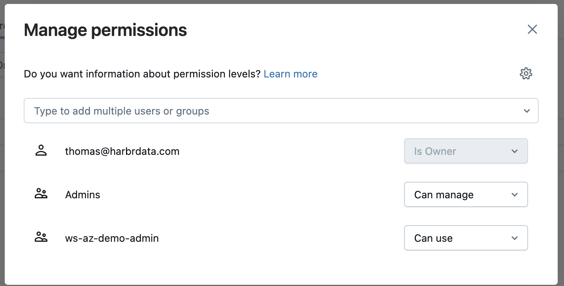Open the permission settings gear icon
The width and height of the screenshot is (564, 286).
(526, 73)
